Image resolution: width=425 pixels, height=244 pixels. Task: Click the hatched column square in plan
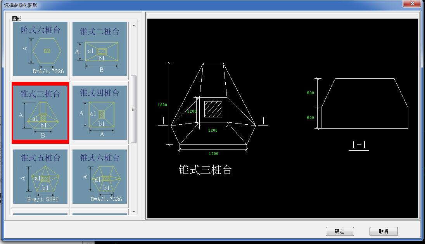[213, 109]
